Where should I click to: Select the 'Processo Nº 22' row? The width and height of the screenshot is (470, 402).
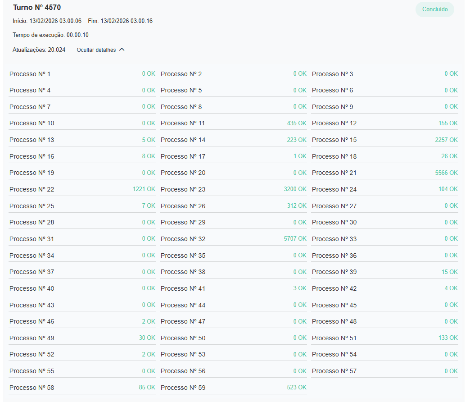click(32, 189)
